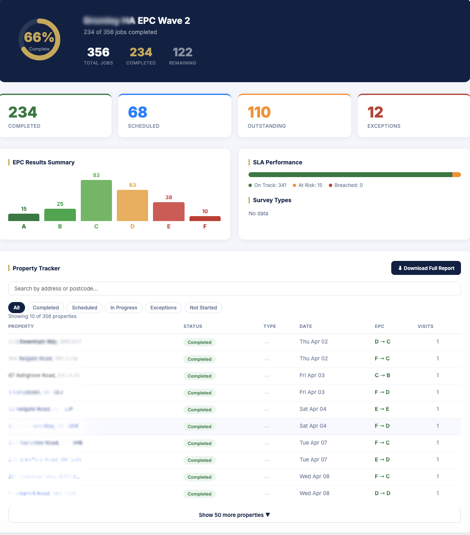The height and width of the screenshot is (535, 470).
Task: Click the SLA Performance green progress bar
Action: click(350, 175)
